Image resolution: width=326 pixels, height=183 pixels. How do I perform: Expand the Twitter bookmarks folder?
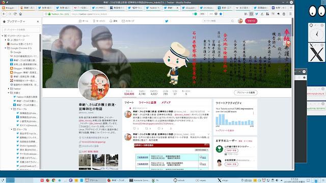[9, 88]
